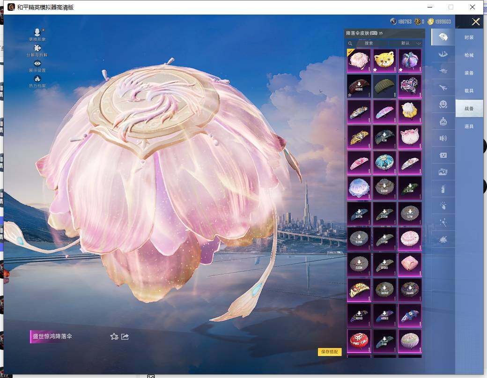Select the airplane skin category icon
This screenshot has width=487, height=378.
pyautogui.click(x=443, y=87)
